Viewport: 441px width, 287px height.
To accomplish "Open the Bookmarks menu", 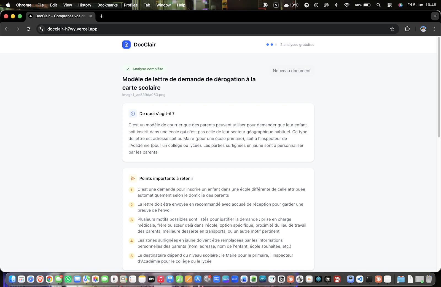I will 107,5.
